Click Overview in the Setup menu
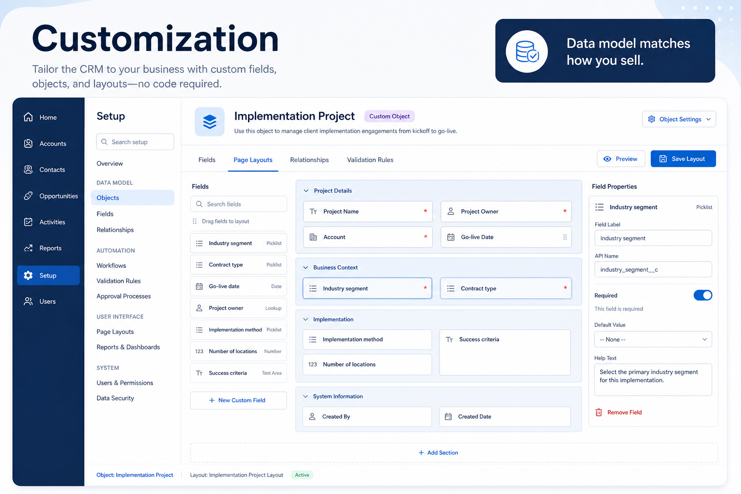Screen dimensions: 741x494 coord(110,164)
